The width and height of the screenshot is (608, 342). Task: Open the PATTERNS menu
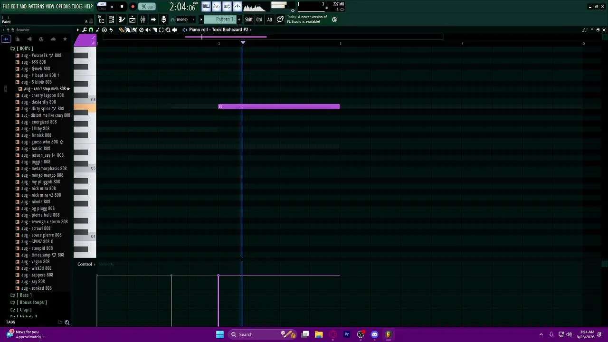point(36,7)
